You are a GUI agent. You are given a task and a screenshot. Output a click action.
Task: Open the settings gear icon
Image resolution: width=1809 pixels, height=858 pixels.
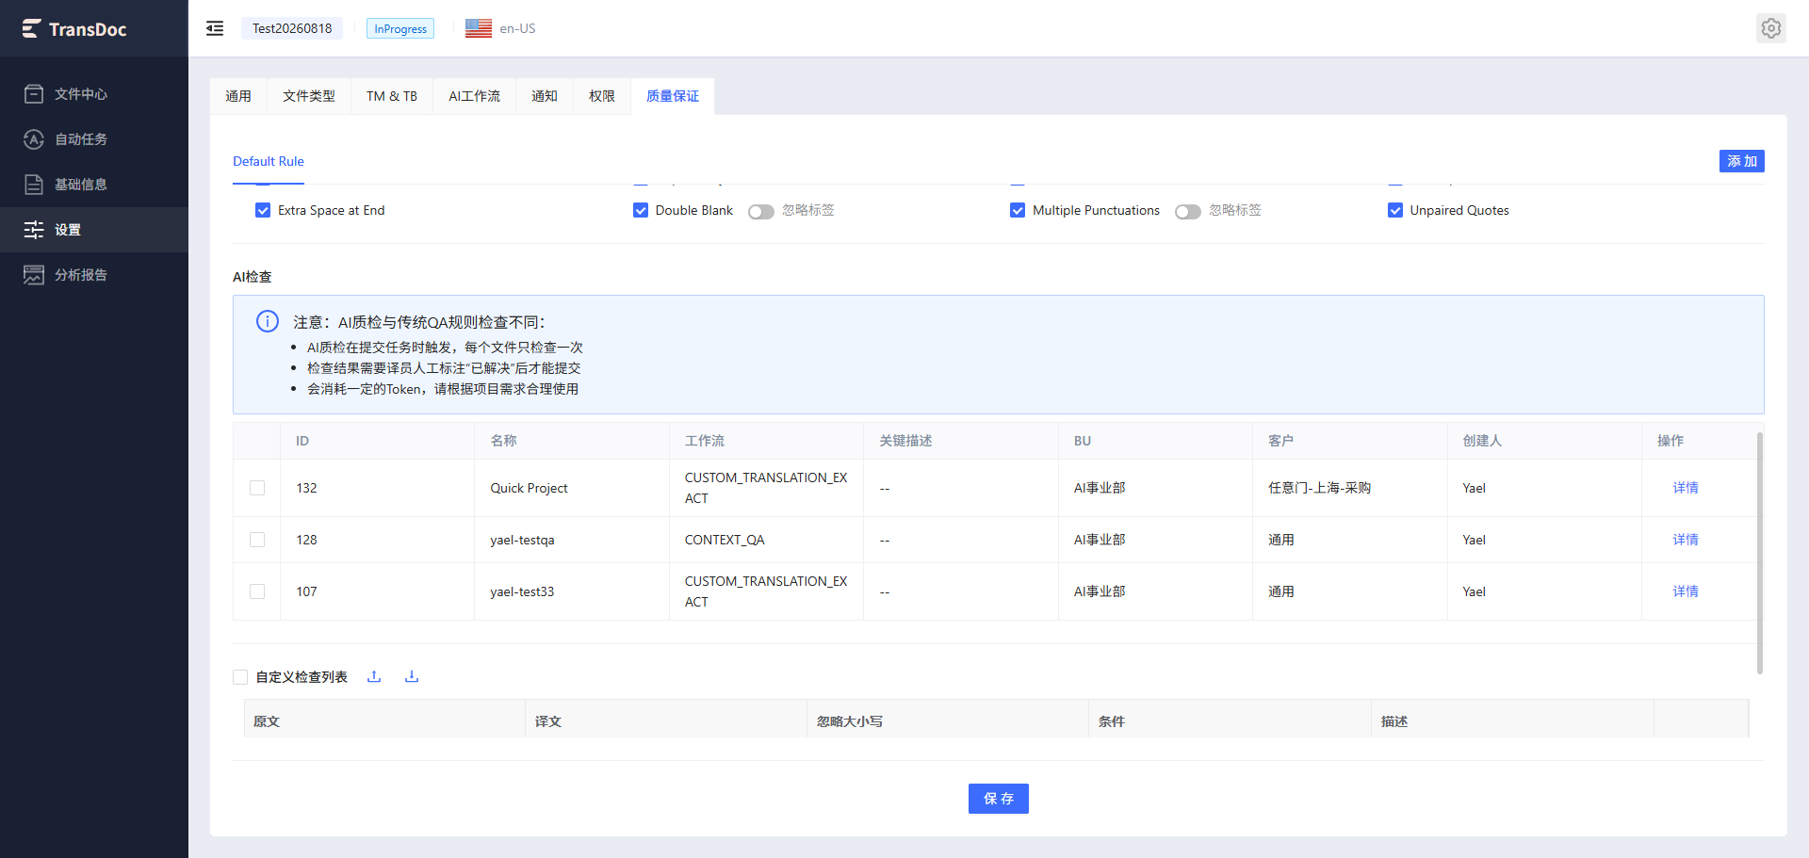(1770, 28)
